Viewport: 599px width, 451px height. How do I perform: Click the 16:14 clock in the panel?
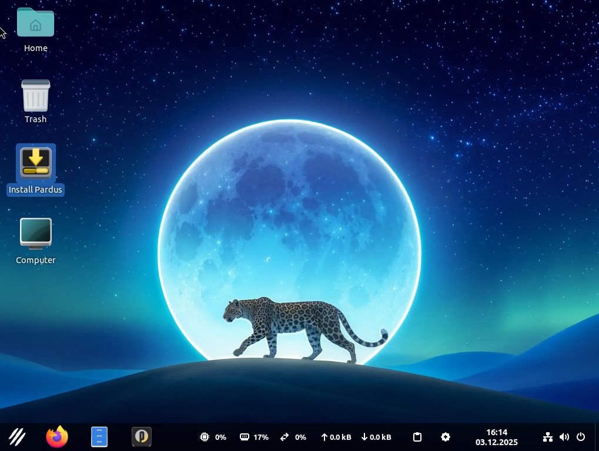[x=497, y=432]
